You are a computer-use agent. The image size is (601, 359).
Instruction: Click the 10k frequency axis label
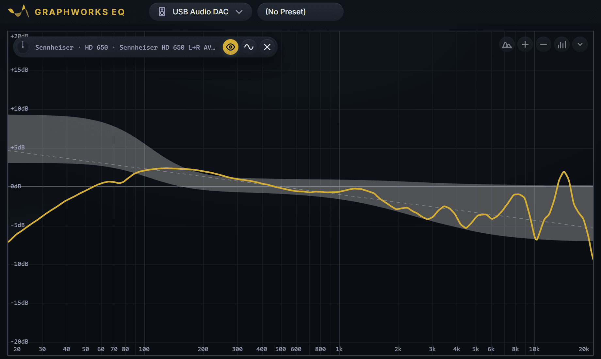click(534, 349)
